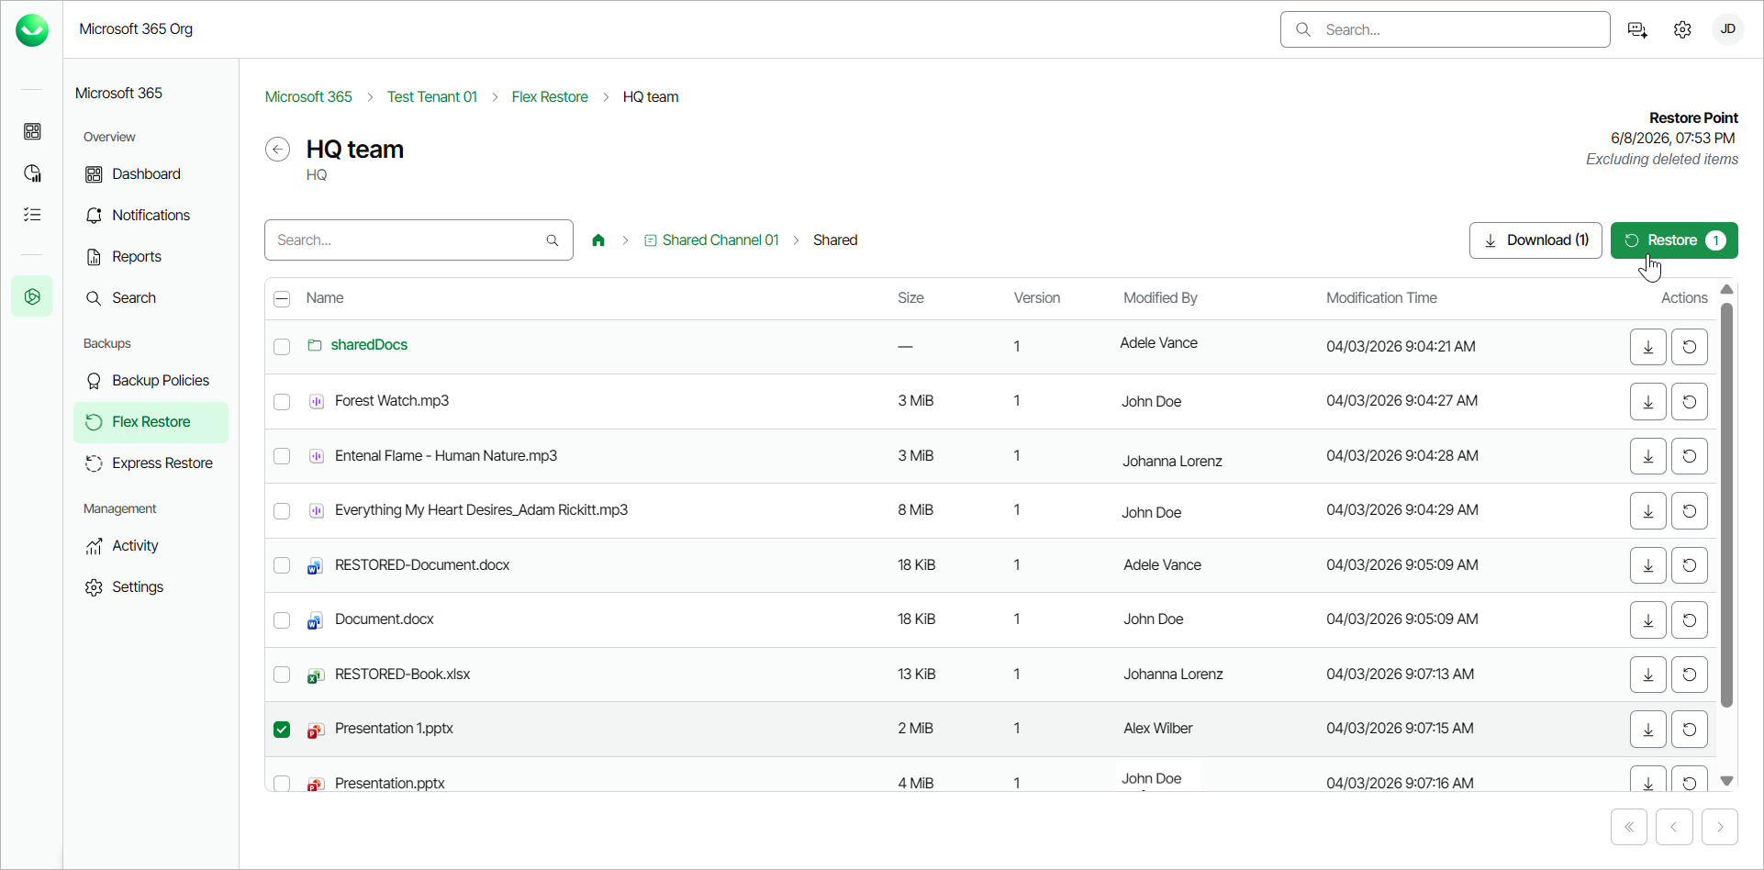Click the file list vertical scrollbar thumb

pyautogui.click(x=1726, y=505)
